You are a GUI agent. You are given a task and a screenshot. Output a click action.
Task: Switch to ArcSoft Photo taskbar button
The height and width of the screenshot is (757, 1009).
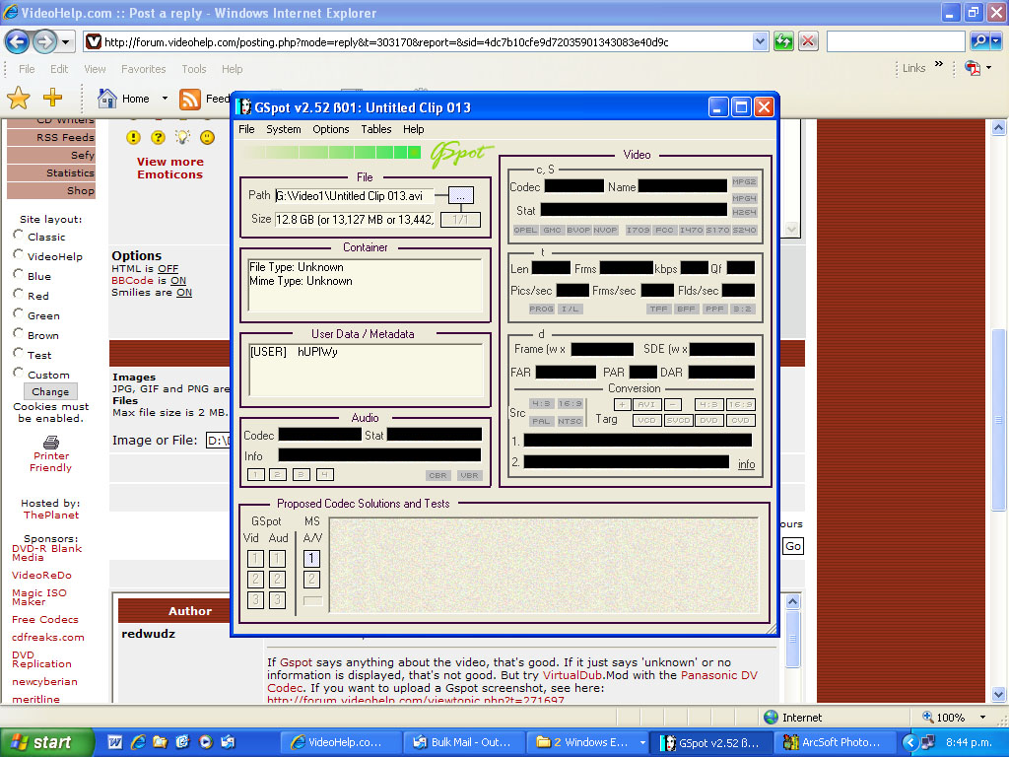point(835,742)
